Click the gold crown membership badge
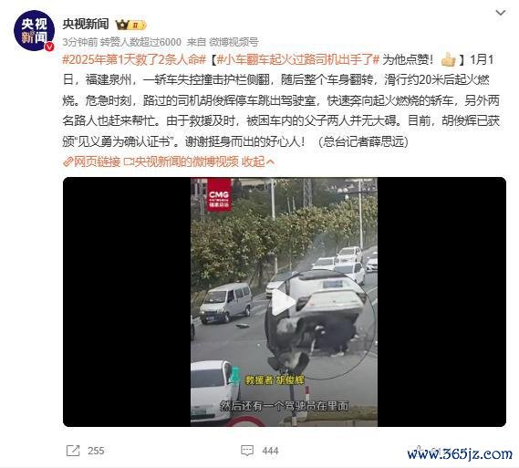The image size is (519, 468). click(130, 25)
